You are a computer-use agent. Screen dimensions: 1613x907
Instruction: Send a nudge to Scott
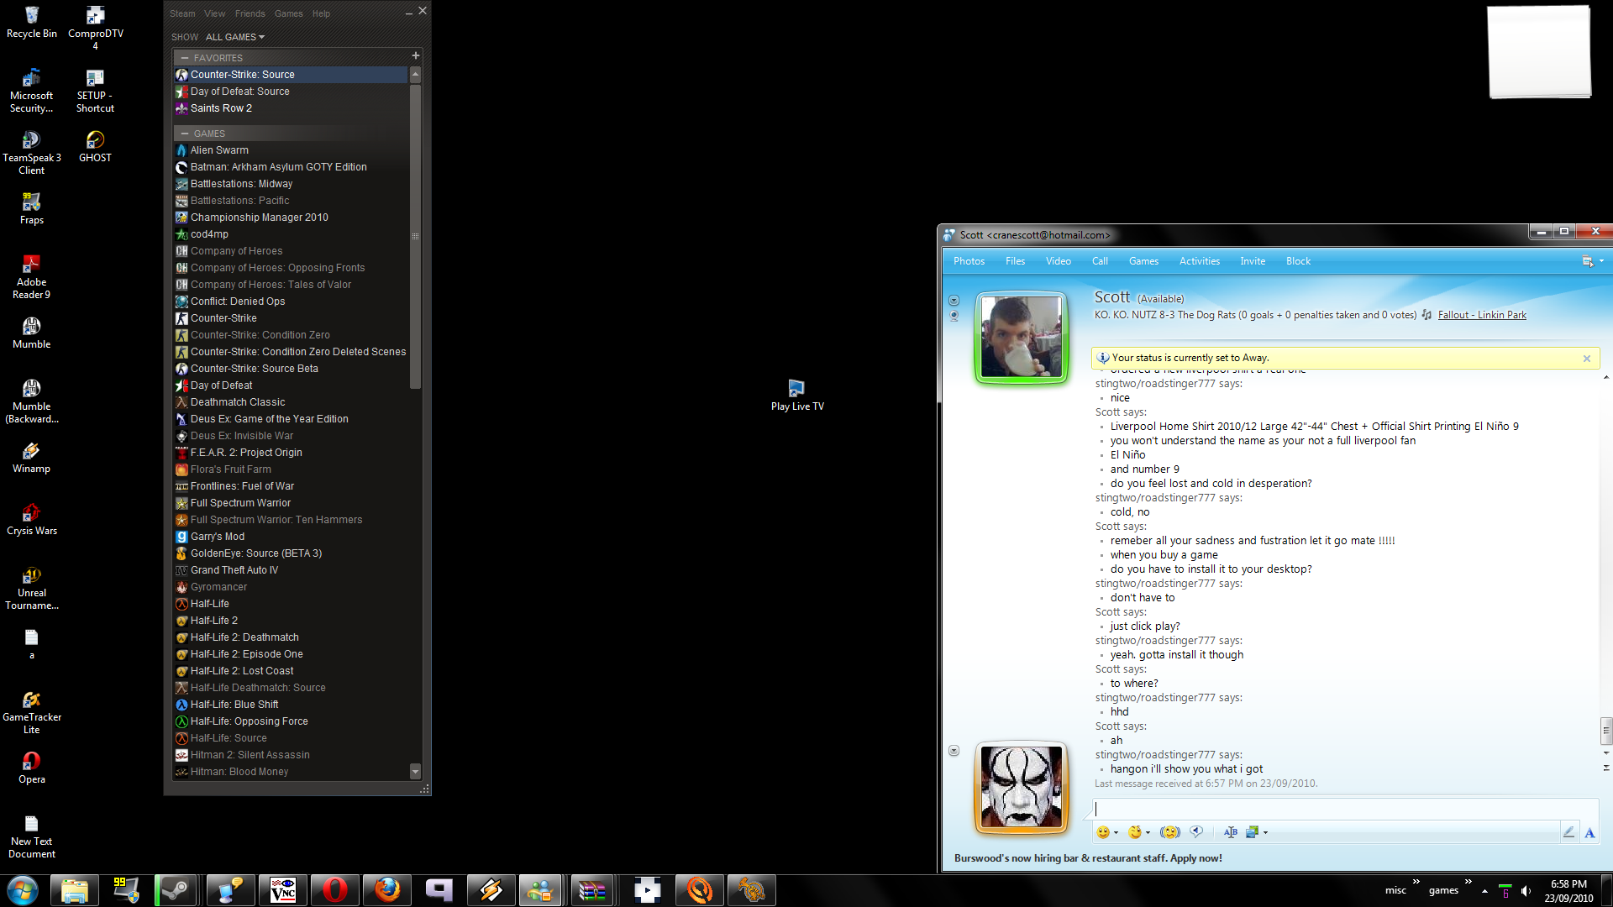(x=1169, y=832)
